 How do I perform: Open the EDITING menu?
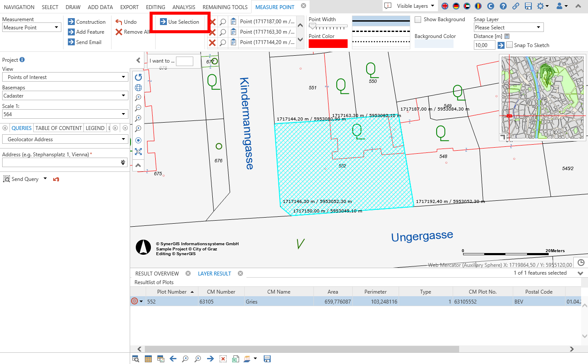click(x=155, y=7)
